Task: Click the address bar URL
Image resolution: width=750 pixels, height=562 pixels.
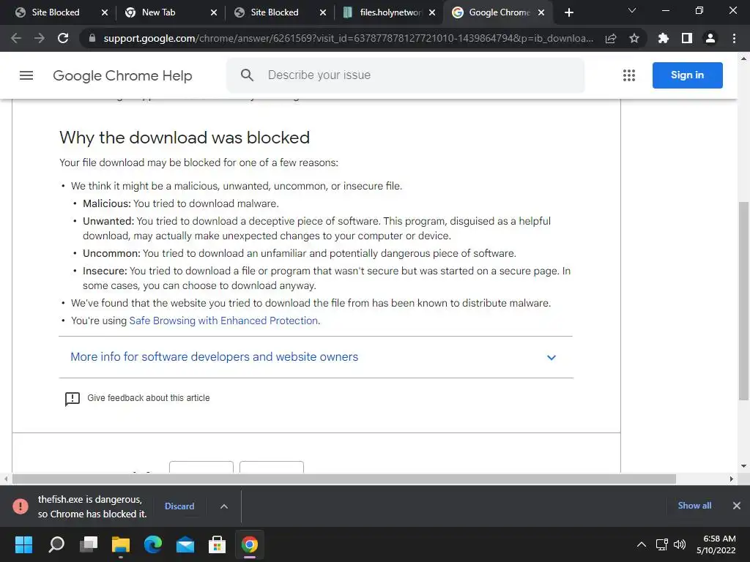Action: 348,38
